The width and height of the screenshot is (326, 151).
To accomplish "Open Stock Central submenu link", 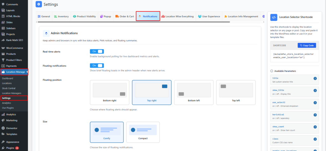I will (x=9, y=88).
